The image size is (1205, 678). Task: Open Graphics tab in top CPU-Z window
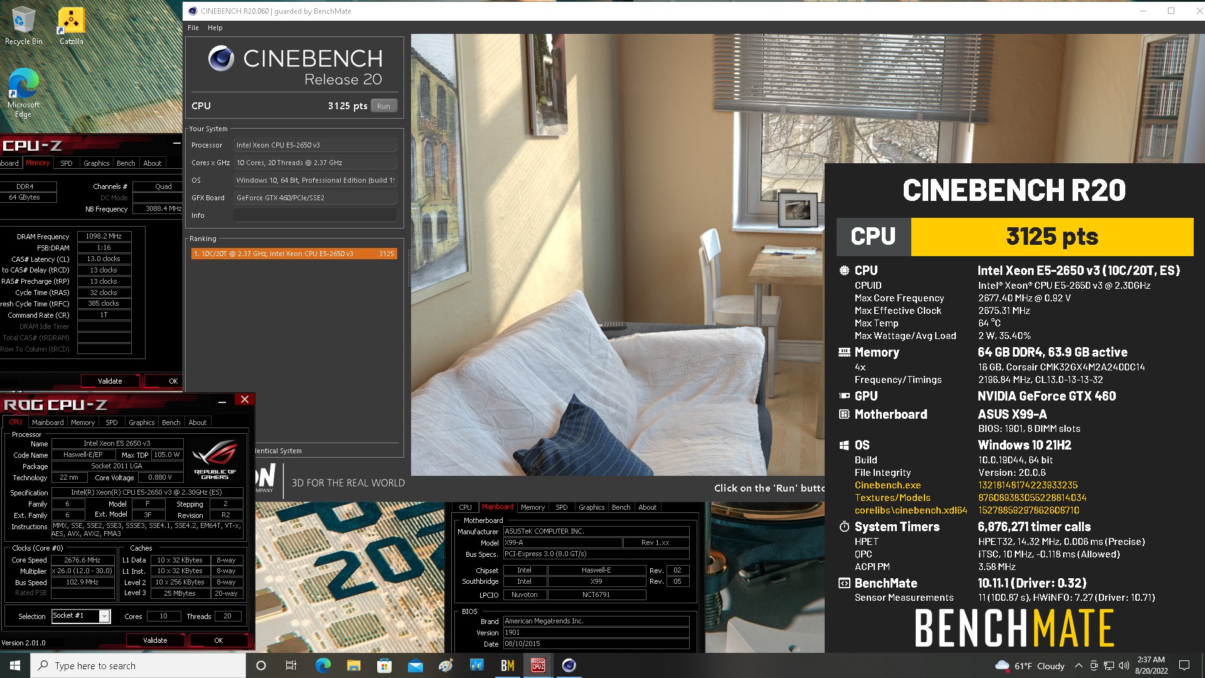pyautogui.click(x=97, y=163)
